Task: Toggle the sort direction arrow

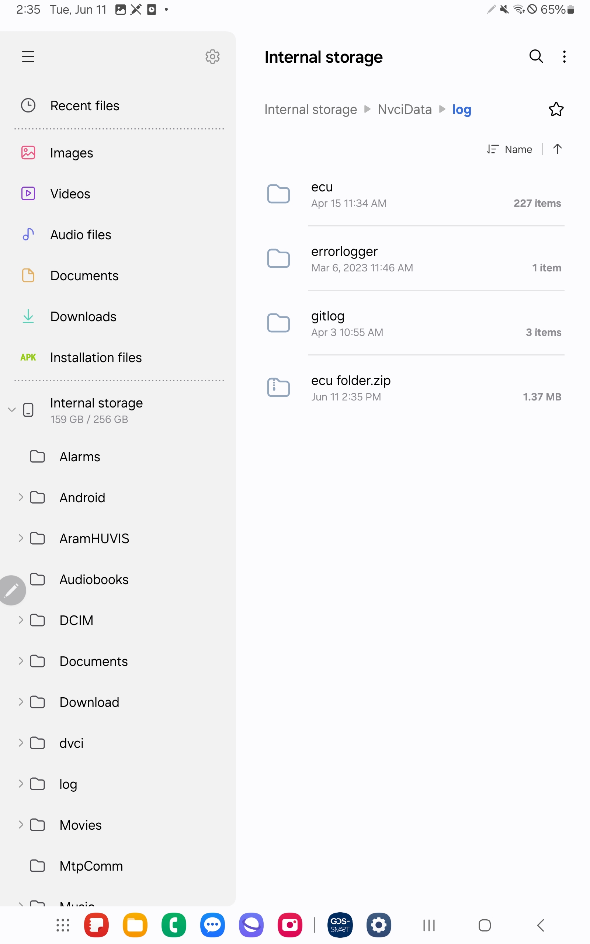Action: [x=557, y=149]
